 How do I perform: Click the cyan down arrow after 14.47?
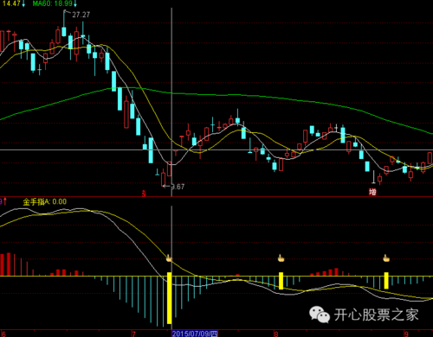pyautogui.click(x=23, y=3)
